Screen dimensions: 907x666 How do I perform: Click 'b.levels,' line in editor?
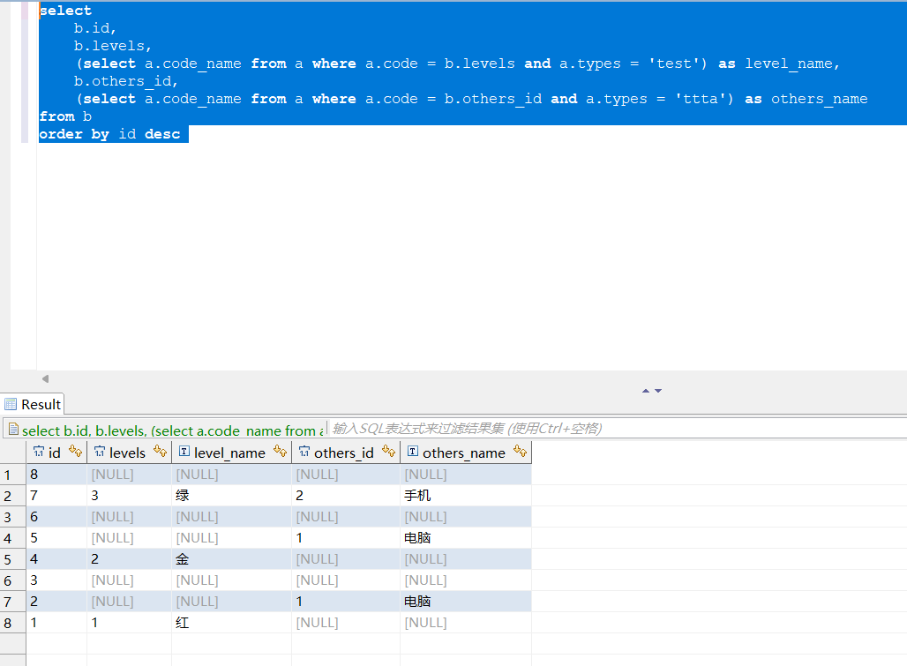pos(112,46)
